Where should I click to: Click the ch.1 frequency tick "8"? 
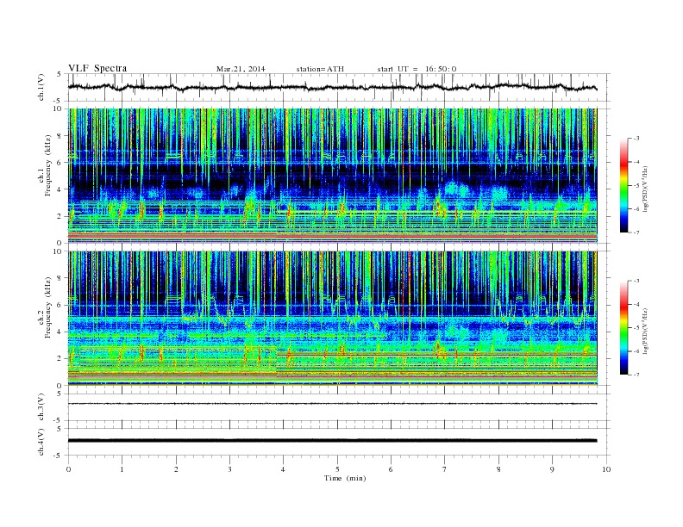point(60,136)
